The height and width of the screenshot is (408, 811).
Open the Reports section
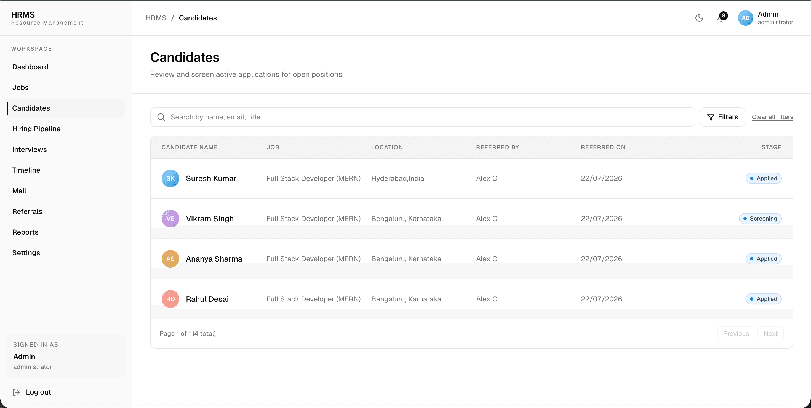pyautogui.click(x=66, y=232)
